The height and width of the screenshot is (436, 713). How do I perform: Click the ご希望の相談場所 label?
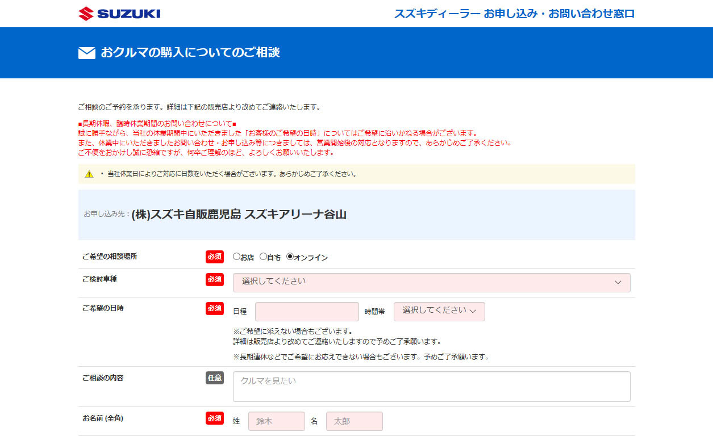click(x=110, y=257)
